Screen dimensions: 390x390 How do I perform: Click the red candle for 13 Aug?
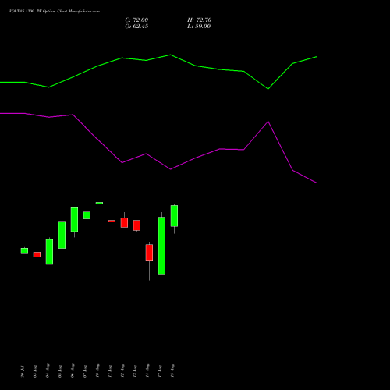(136, 225)
